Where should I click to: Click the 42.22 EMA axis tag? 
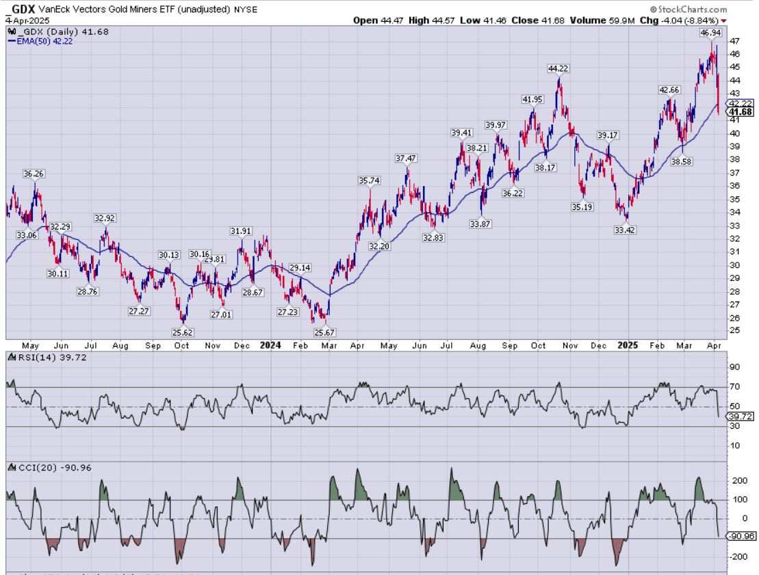point(740,103)
